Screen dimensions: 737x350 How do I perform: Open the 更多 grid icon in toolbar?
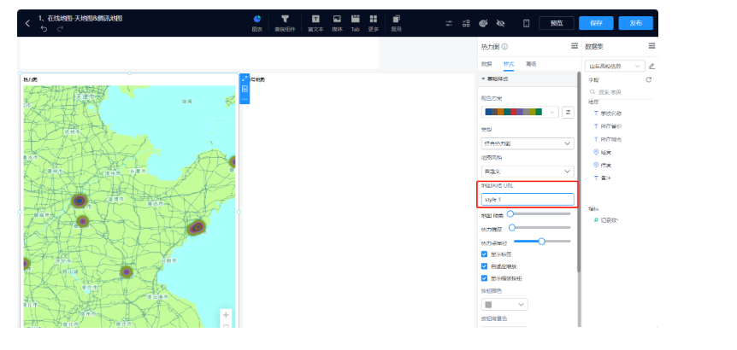tap(373, 23)
